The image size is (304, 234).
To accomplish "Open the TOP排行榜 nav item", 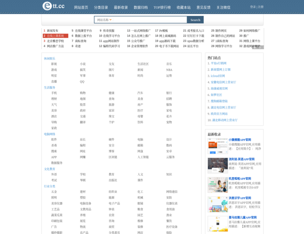I will click(x=162, y=7).
